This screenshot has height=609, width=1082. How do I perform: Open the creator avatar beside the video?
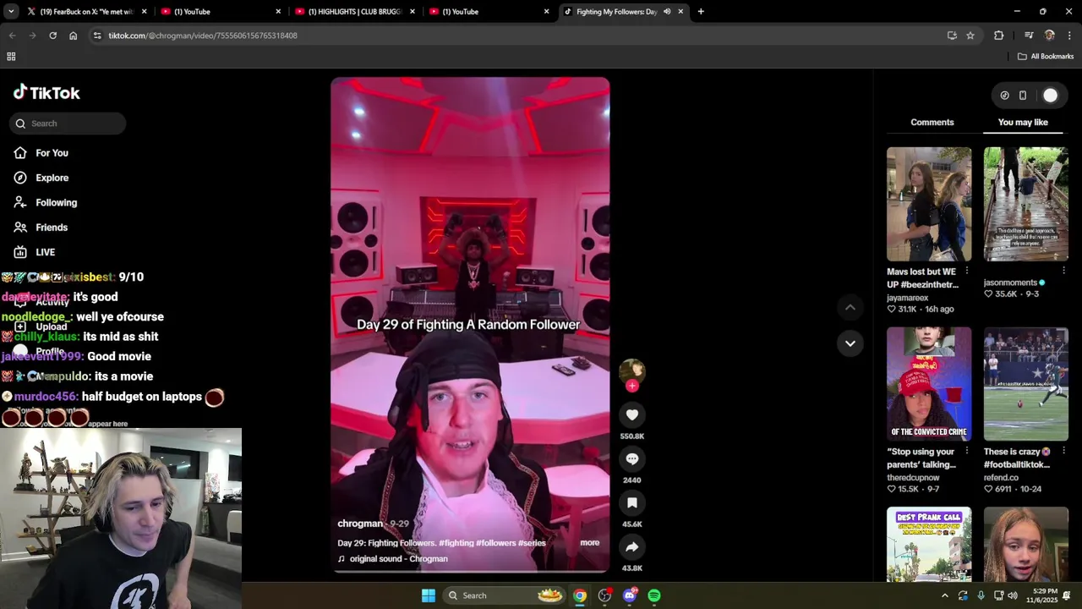631,370
